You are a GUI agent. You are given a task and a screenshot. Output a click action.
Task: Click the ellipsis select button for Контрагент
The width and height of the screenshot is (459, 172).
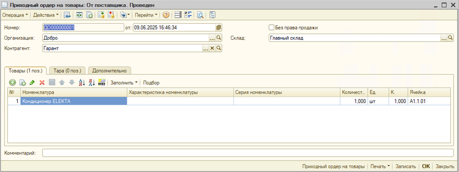pos(206,48)
